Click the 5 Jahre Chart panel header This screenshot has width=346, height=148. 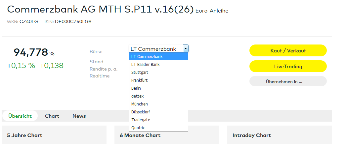tap(25, 135)
